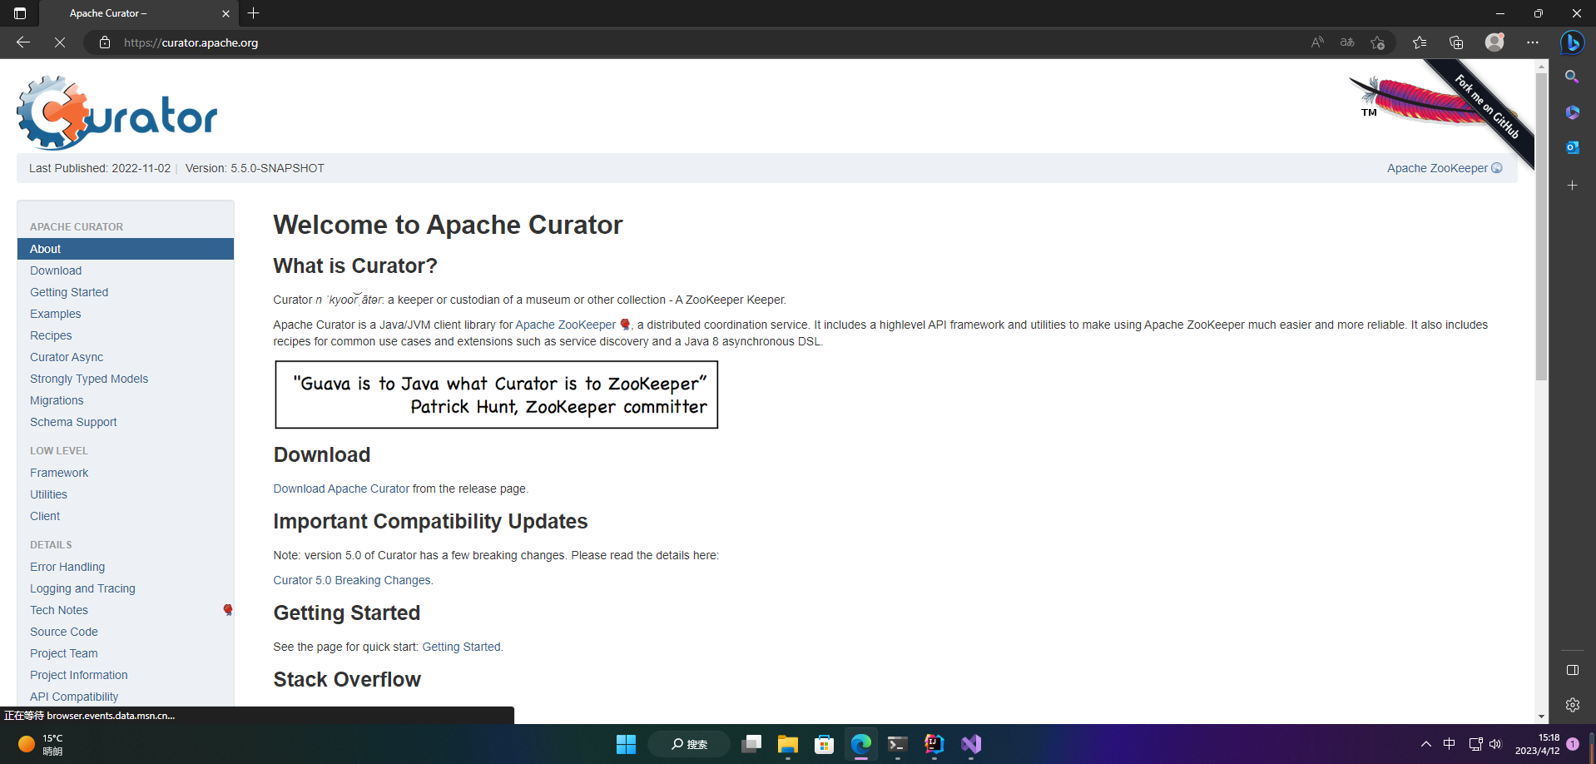This screenshot has width=1596, height=764.
Task: Open Error Handling sidebar link
Action: click(67, 567)
